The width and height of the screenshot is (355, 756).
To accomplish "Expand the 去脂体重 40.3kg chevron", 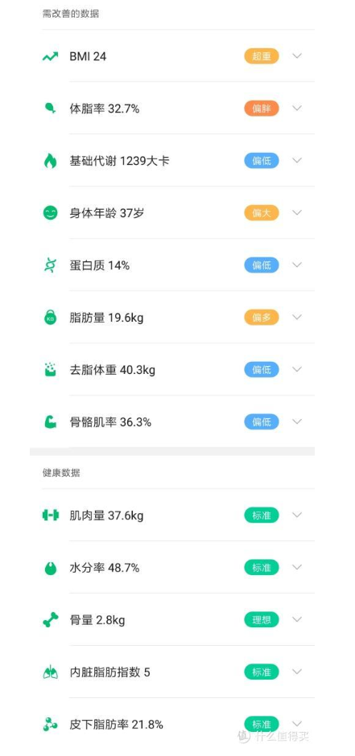I will (x=297, y=369).
